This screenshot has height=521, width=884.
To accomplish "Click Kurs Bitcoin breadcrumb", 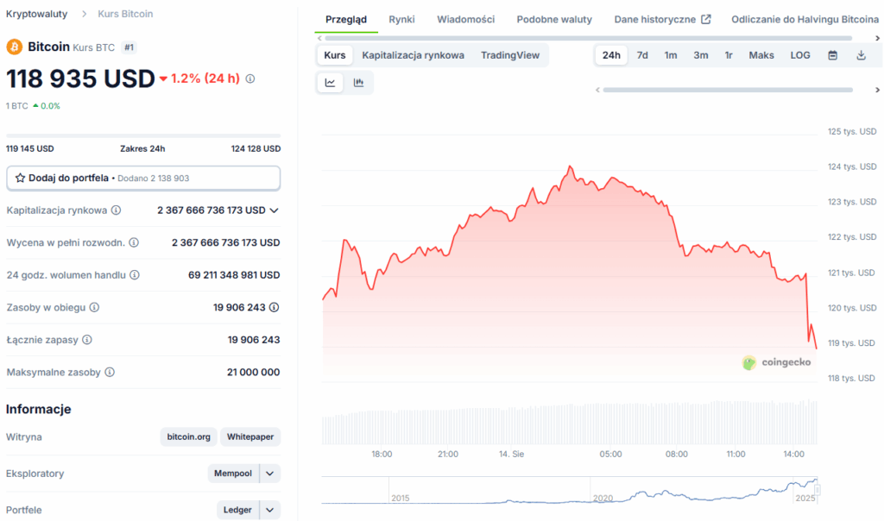I will point(125,14).
